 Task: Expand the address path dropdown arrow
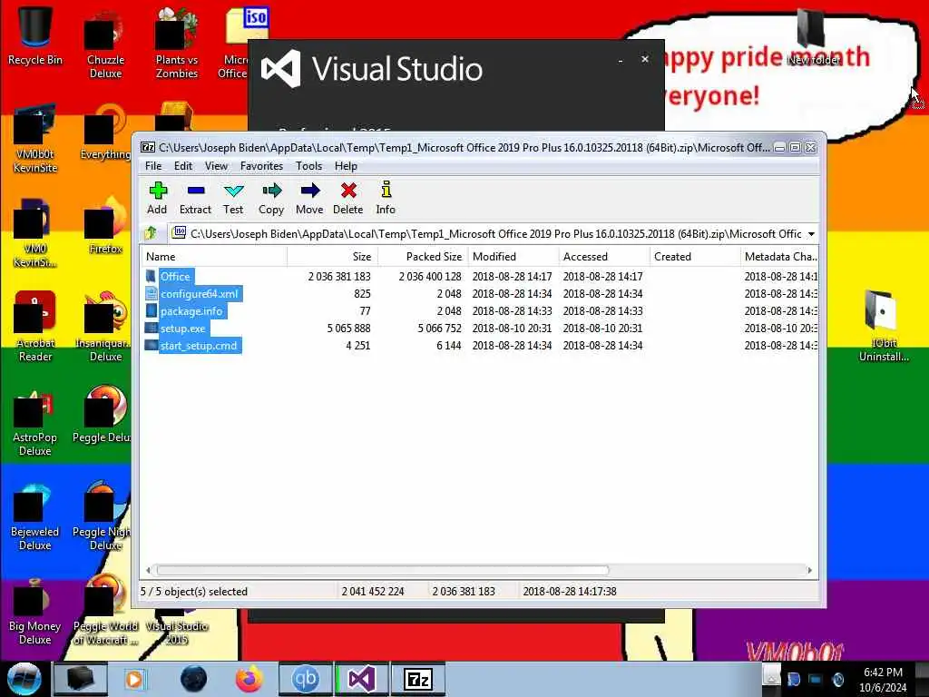click(811, 234)
